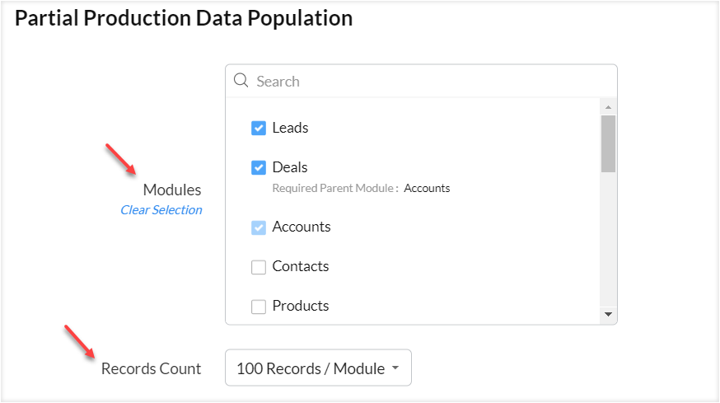Open the 100 Records / Module dropdown

317,368
